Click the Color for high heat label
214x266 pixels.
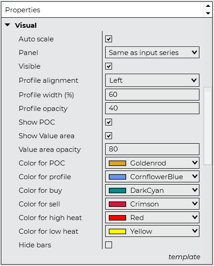pyautogui.click(x=50, y=218)
